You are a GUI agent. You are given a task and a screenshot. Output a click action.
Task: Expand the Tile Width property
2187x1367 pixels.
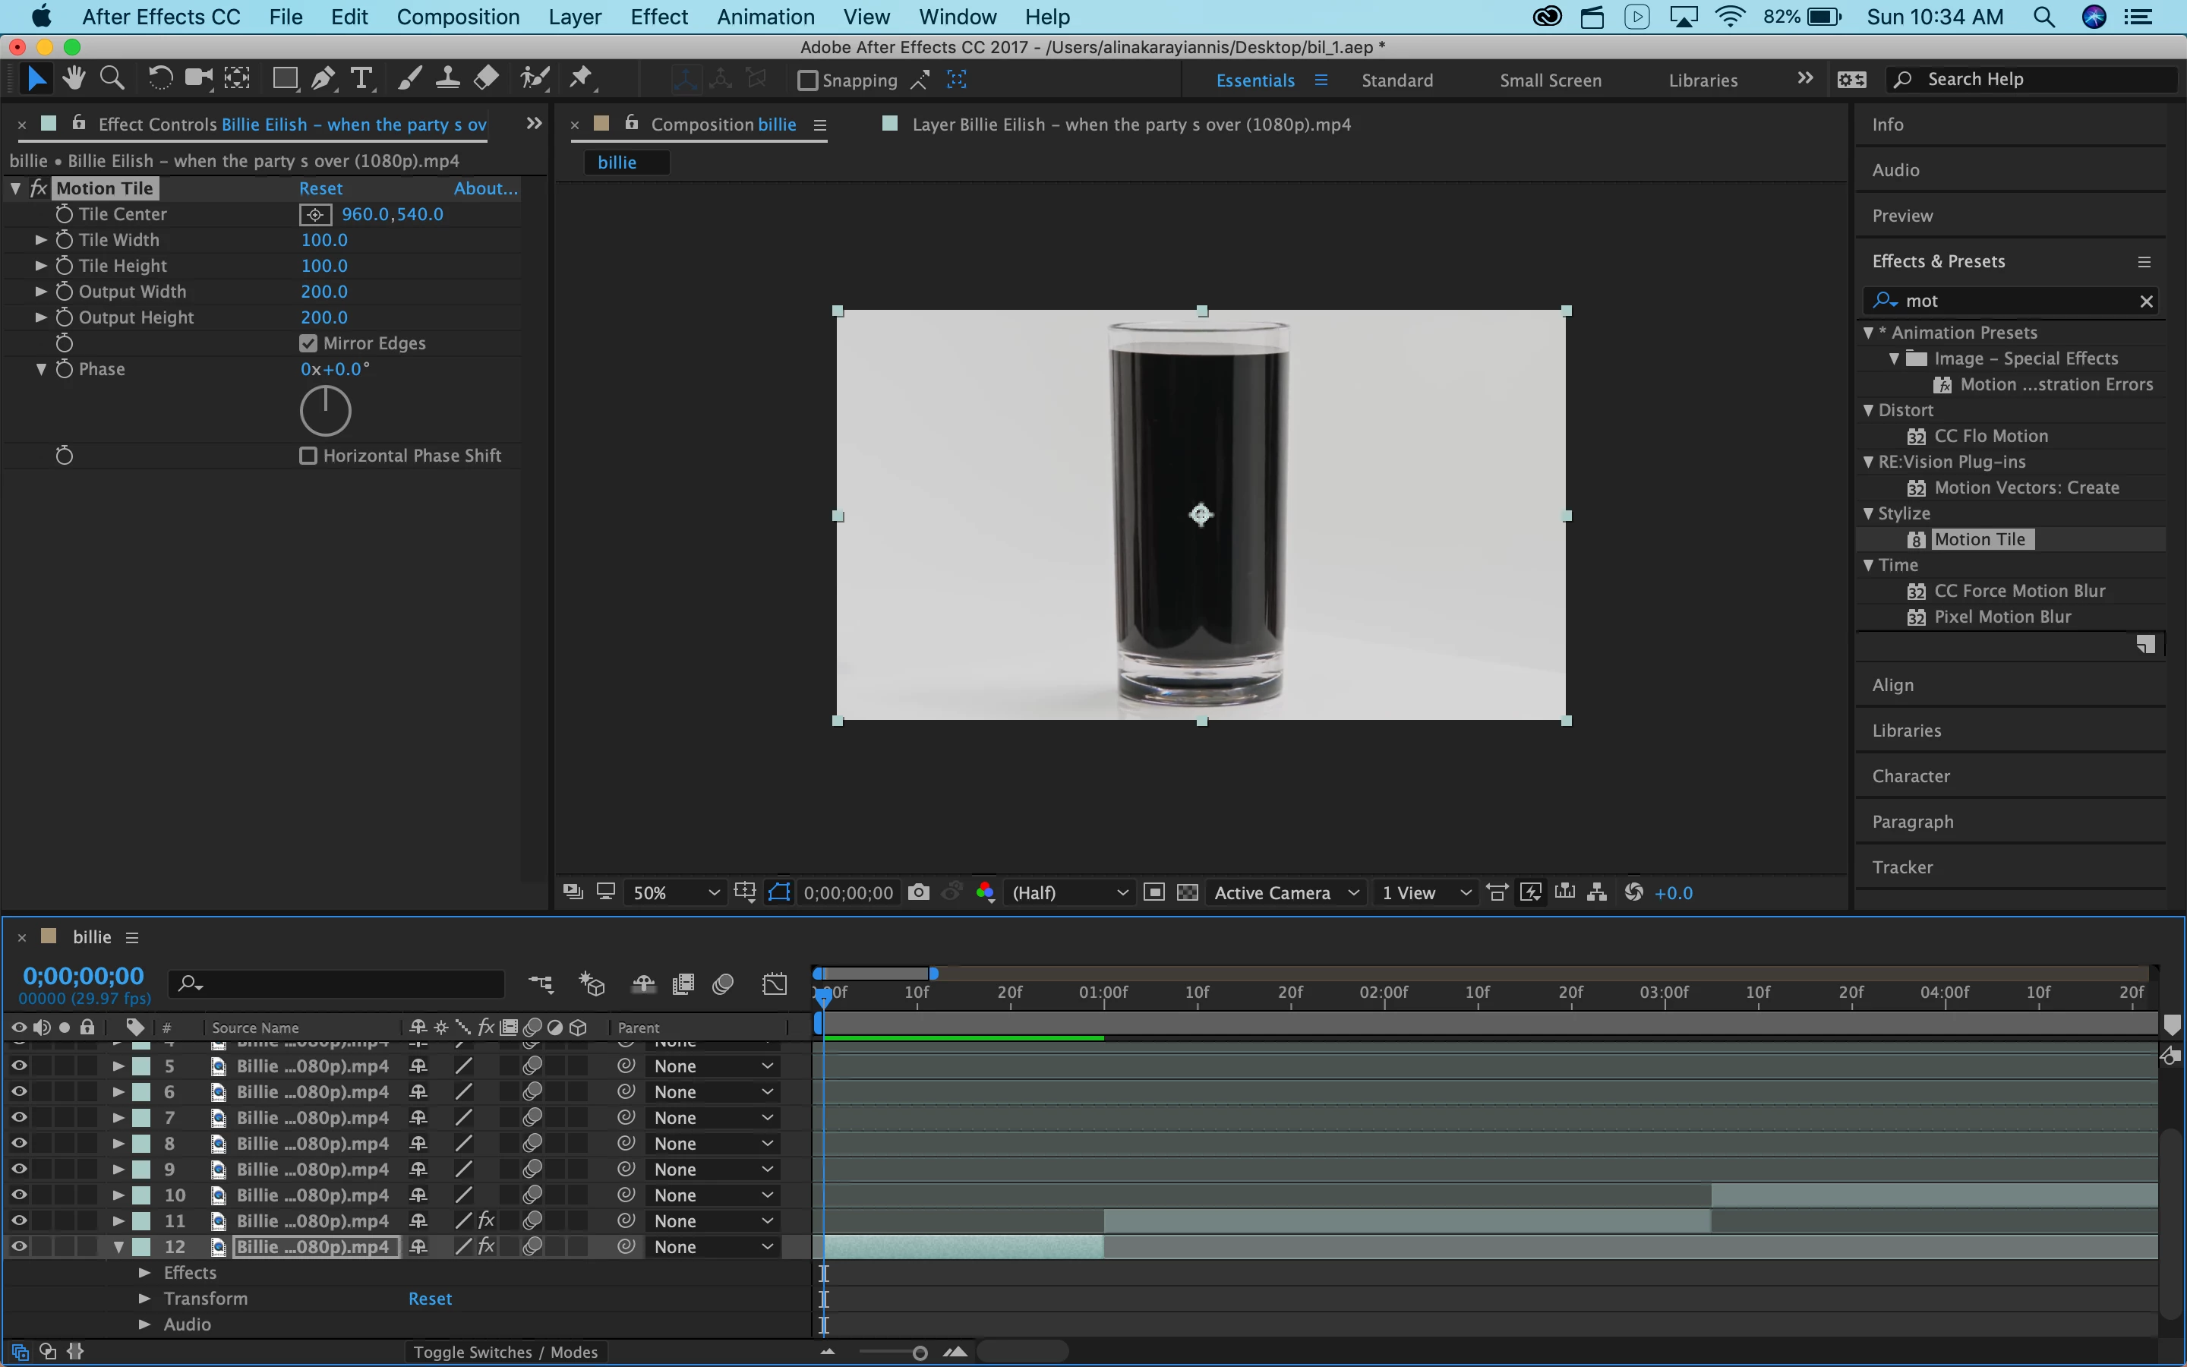coord(41,241)
